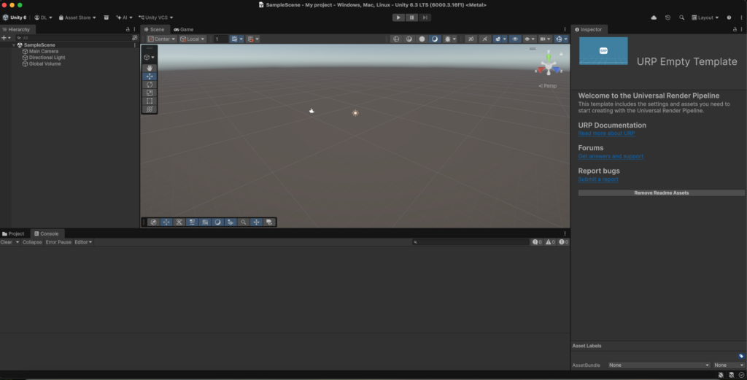This screenshot has height=380, width=747.
Task: Expand the AssetBundle None dropdown
Action: click(x=659, y=365)
